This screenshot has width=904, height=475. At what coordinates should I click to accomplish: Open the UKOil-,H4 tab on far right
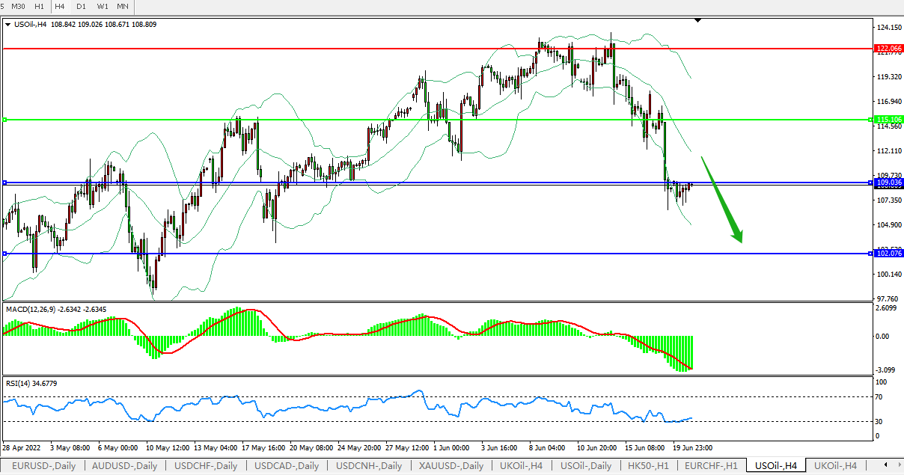point(834,465)
